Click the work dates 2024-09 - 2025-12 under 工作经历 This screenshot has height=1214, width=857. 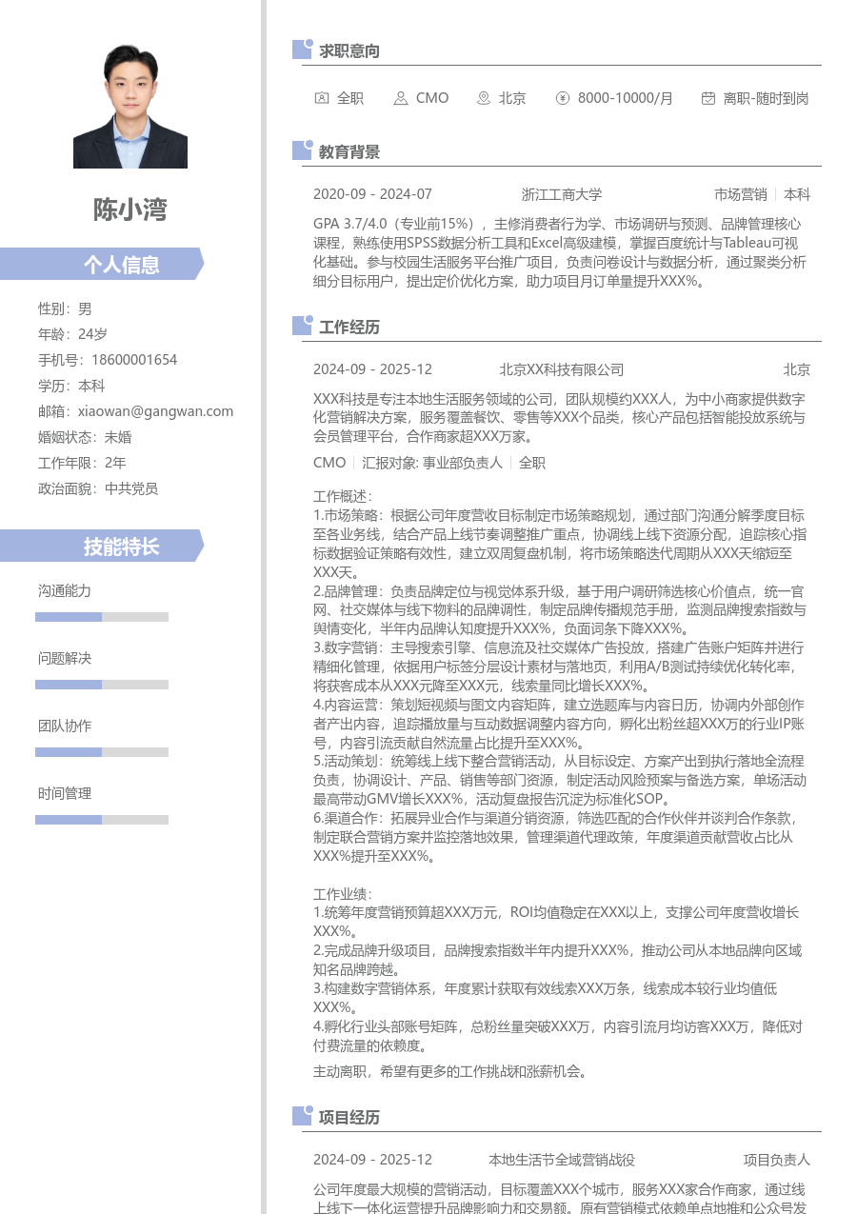(372, 369)
